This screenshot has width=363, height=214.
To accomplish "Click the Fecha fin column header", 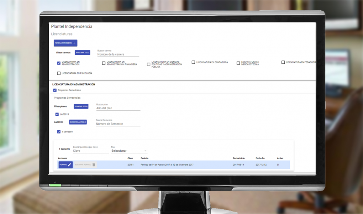I will click(x=260, y=158).
